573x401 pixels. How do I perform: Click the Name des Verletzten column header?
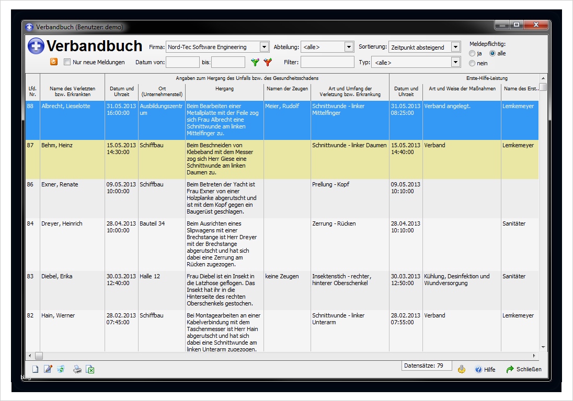[72, 91]
